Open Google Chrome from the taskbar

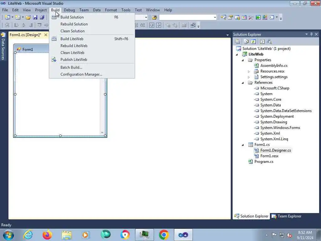click(x=164, y=235)
